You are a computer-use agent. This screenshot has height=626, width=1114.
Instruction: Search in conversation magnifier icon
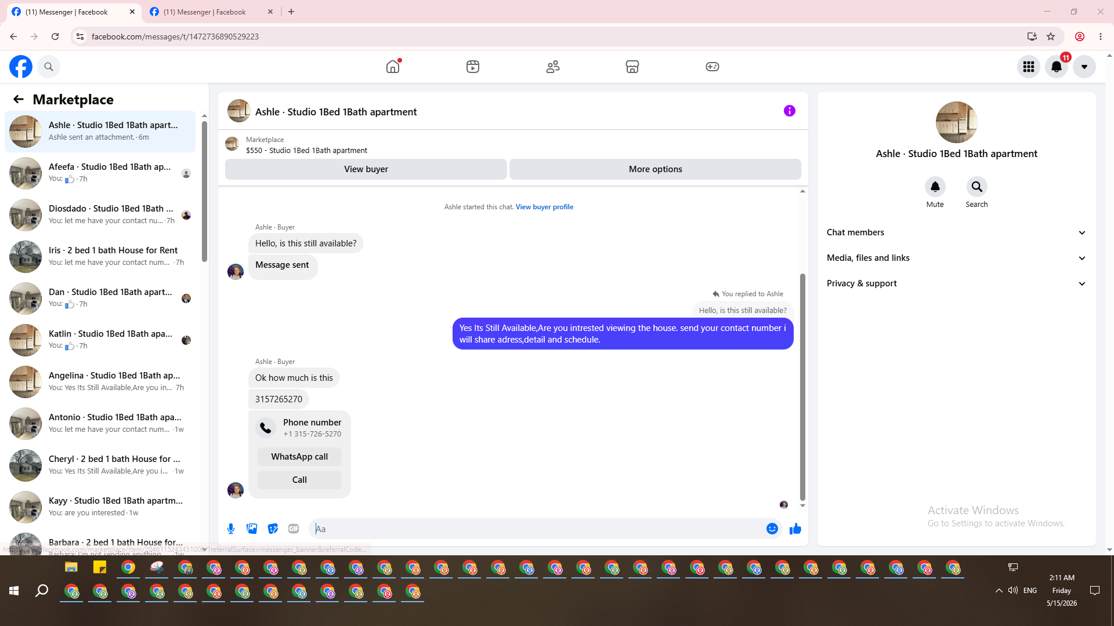pyautogui.click(x=977, y=187)
